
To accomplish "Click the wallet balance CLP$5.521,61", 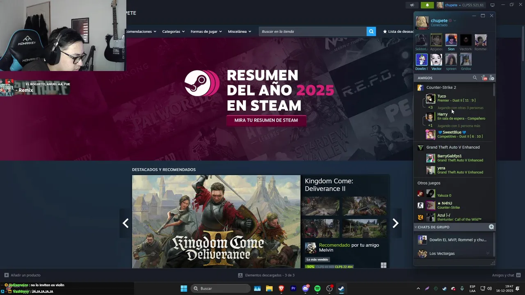I will click(x=473, y=5).
